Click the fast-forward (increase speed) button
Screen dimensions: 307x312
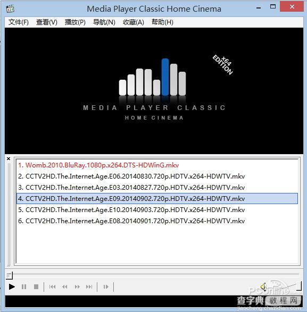[x=77, y=286]
